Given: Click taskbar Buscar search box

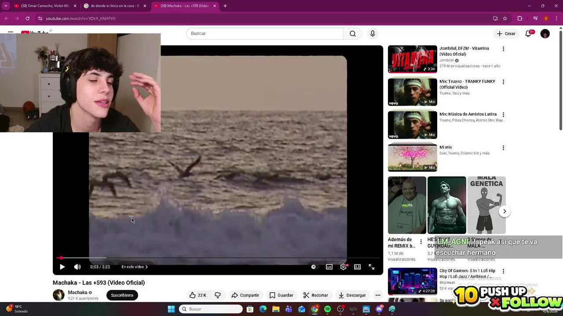Looking at the screenshot, I should pyautogui.click(x=211, y=309).
